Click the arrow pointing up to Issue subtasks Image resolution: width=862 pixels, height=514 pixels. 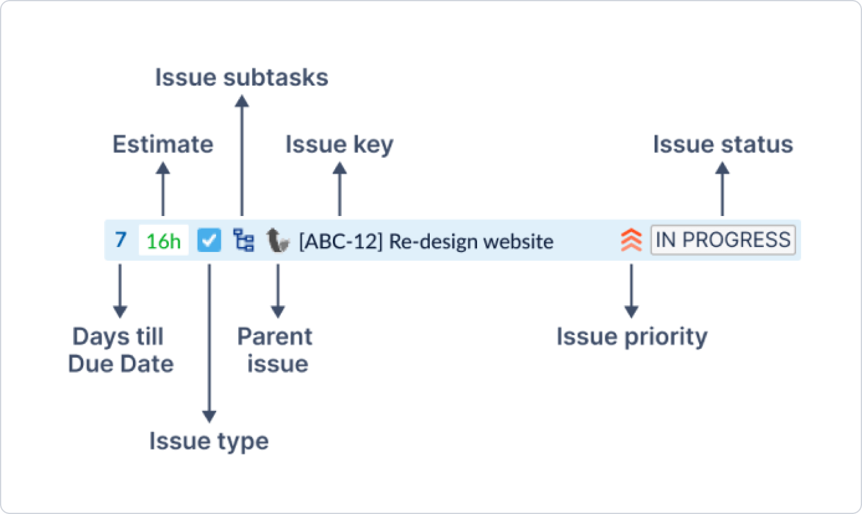[x=242, y=156]
